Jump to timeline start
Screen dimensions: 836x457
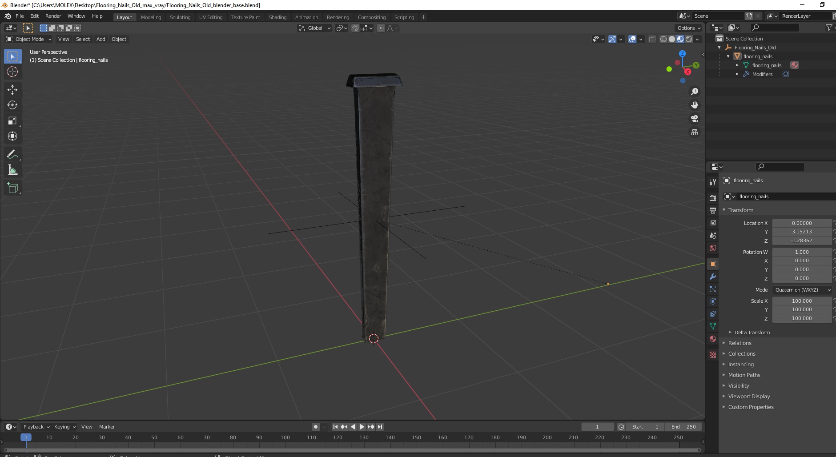336,427
